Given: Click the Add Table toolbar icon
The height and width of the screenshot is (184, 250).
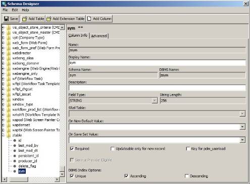Looking at the screenshot, I should (25, 19).
